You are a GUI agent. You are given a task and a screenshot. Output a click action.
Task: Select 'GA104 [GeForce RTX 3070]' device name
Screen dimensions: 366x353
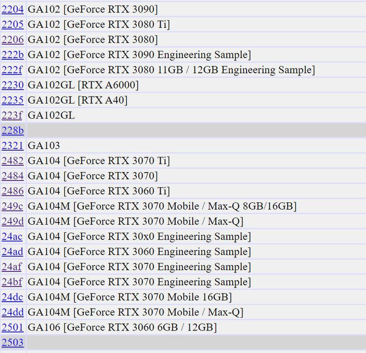(93, 176)
